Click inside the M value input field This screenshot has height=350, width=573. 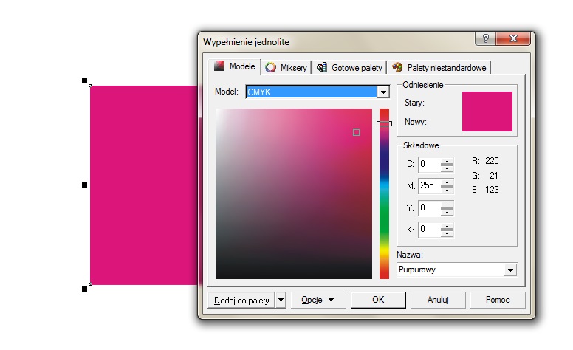coord(428,186)
